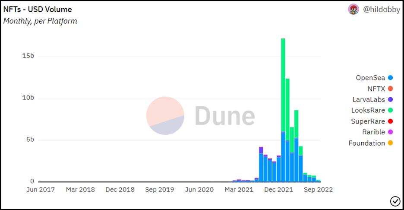Toggle the OpenSea legend blue dot

(x=390, y=78)
